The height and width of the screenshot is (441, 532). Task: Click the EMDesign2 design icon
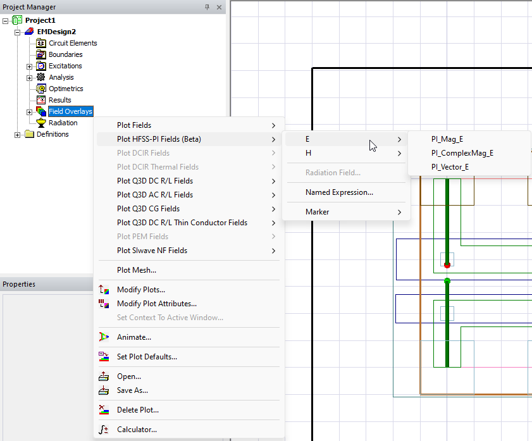point(29,32)
